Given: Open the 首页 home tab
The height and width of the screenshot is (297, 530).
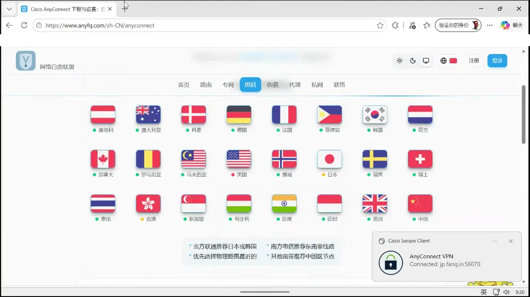Looking at the screenshot, I should point(184,85).
